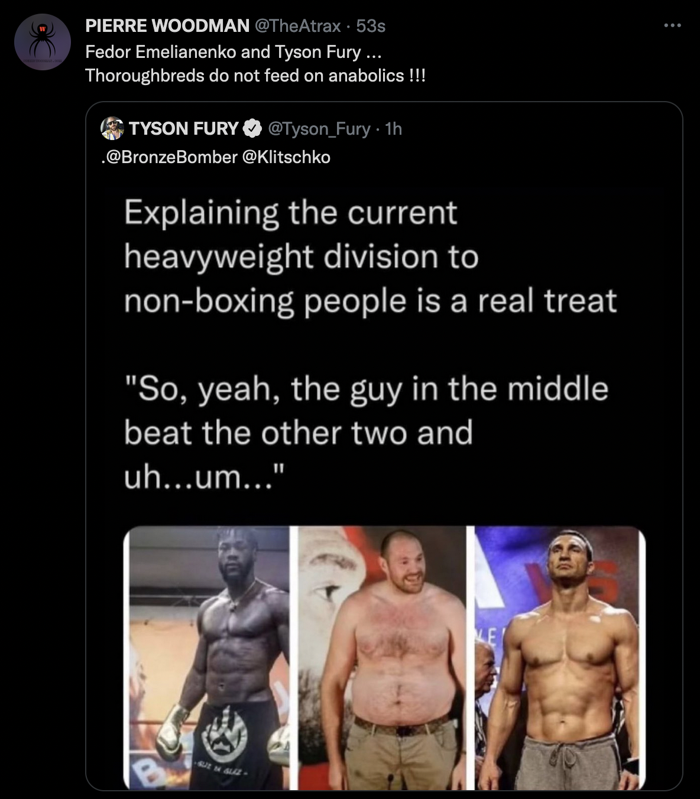
Task: Click the TYSON FURY display name
Action: 183,128
